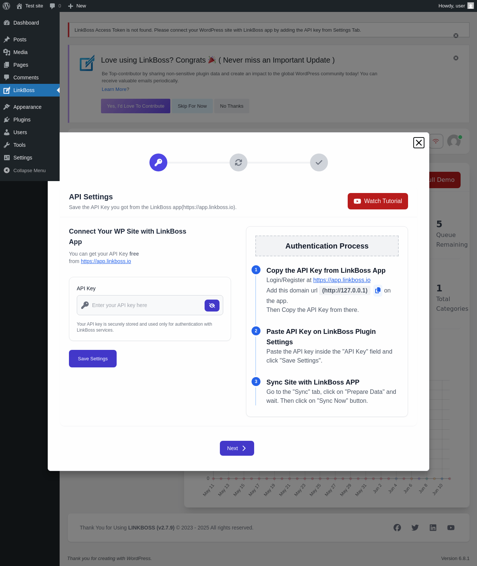
Task: Open Comments in the sidebar
Action: (30, 78)
